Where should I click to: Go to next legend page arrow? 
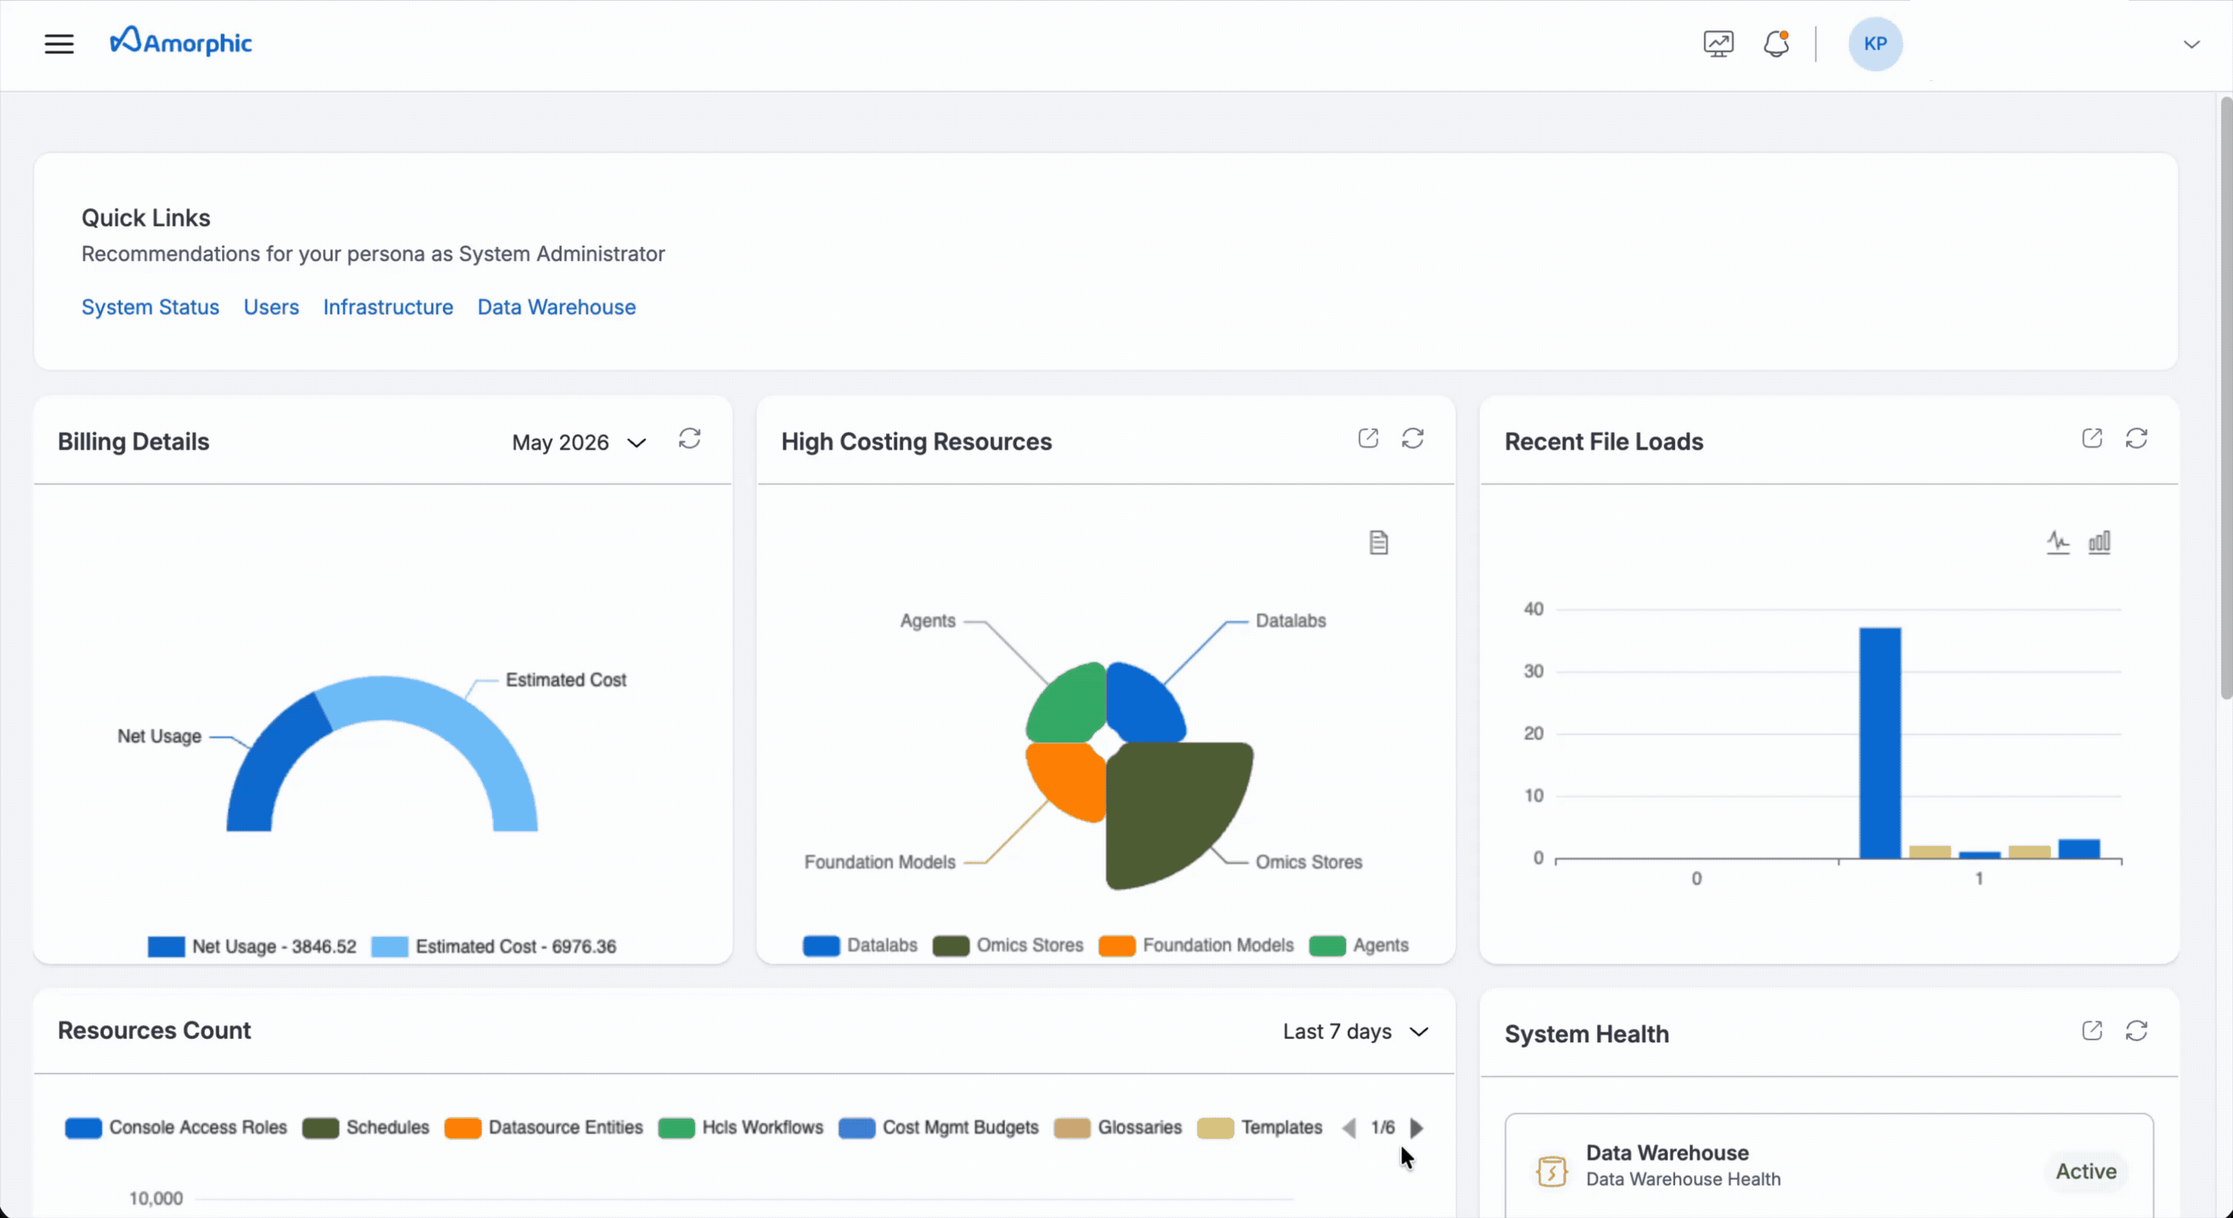tap(1417, 1128)
